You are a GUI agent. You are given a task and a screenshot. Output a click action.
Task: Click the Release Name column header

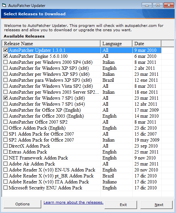51,44
